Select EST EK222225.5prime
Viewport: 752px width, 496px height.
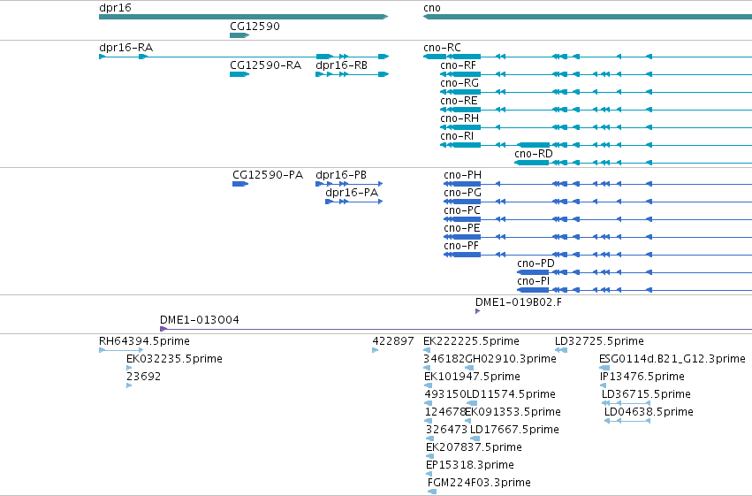471,341
